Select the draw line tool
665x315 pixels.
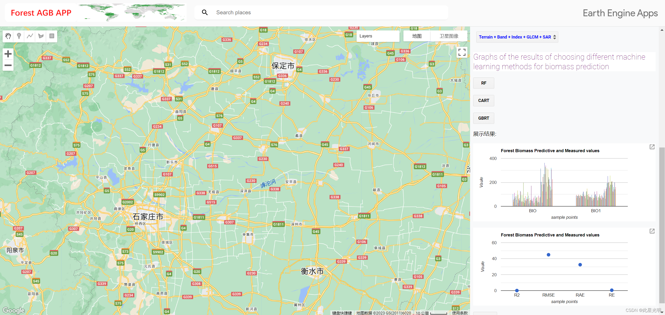pos(30,36)
